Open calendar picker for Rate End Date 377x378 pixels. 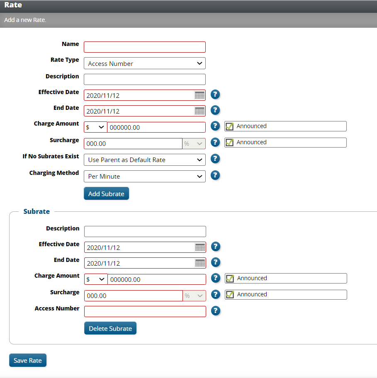pyautogui.click(x=199, y=111)
